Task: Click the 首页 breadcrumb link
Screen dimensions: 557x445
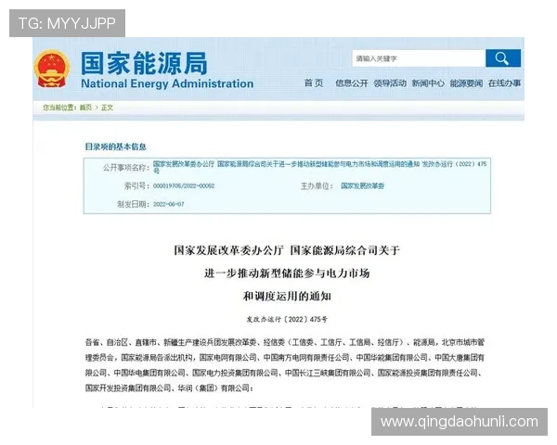Action: pyautogui.click(x=85, y=108)
